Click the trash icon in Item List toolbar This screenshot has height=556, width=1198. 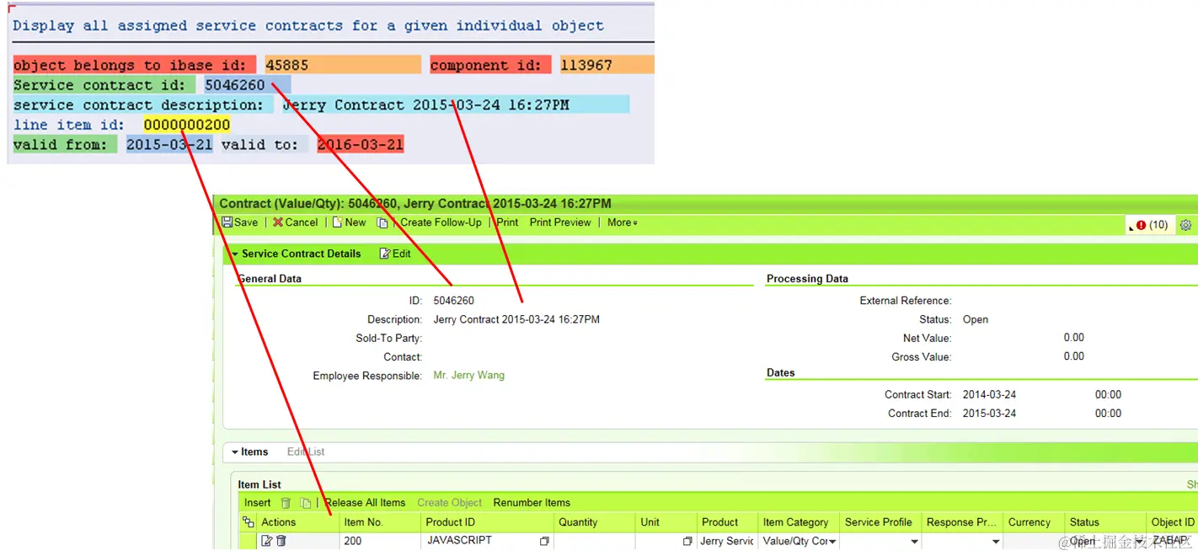tap(286, 503)
